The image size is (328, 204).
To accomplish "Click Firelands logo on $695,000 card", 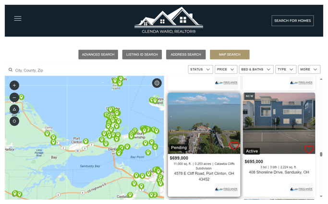I will point(301,189).
